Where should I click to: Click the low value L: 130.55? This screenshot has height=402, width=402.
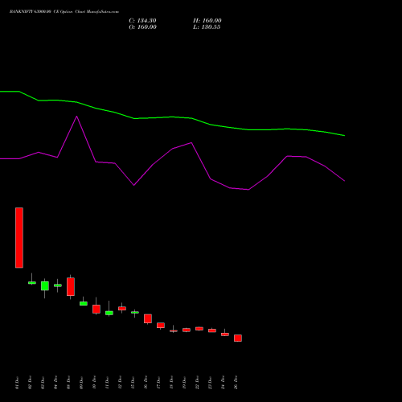pos(207,27)
